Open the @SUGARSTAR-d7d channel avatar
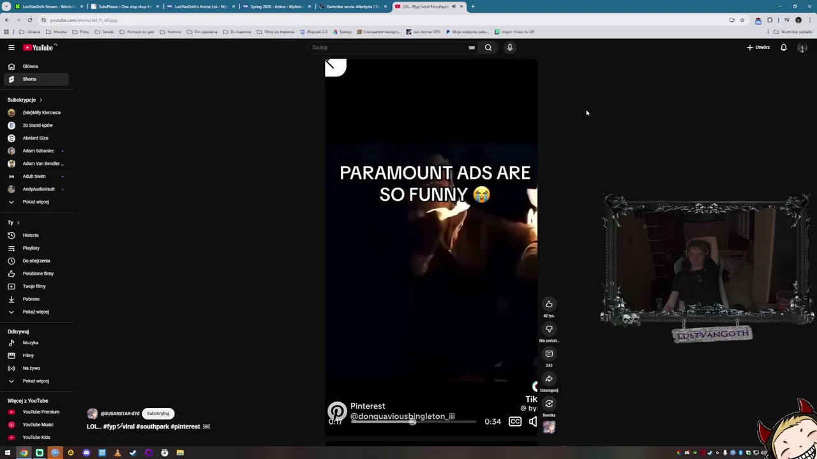Screen dimensions: 817x459 [x=93, y=414]
